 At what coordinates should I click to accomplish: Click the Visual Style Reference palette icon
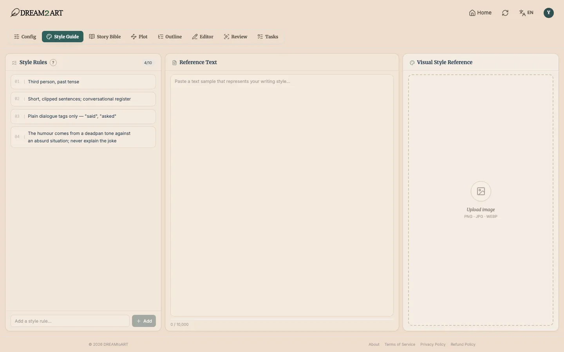click(412, 63)
